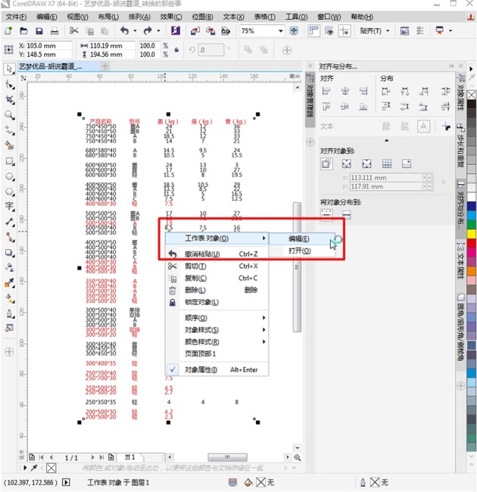
Task: Select 撤消粘贴(U) in context menu
Action: coord(217,254)
